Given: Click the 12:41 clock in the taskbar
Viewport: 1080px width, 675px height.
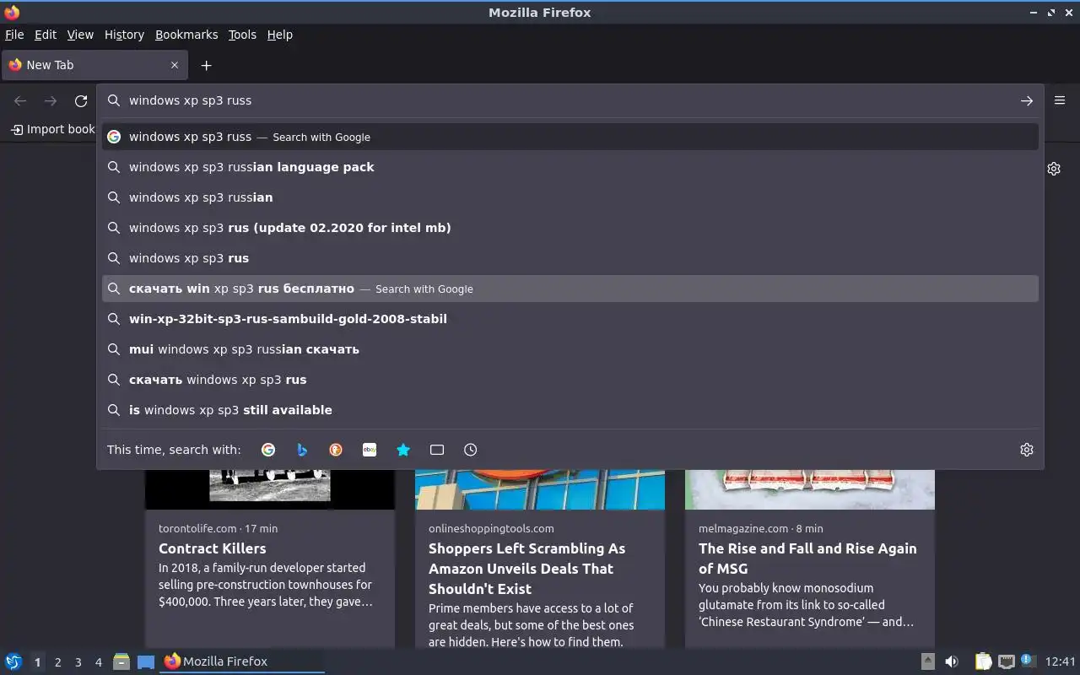Looking at the screenshot, I should (x=1060, y=661).
